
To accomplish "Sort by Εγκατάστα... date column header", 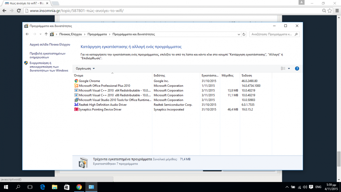I will coord(210,76).
